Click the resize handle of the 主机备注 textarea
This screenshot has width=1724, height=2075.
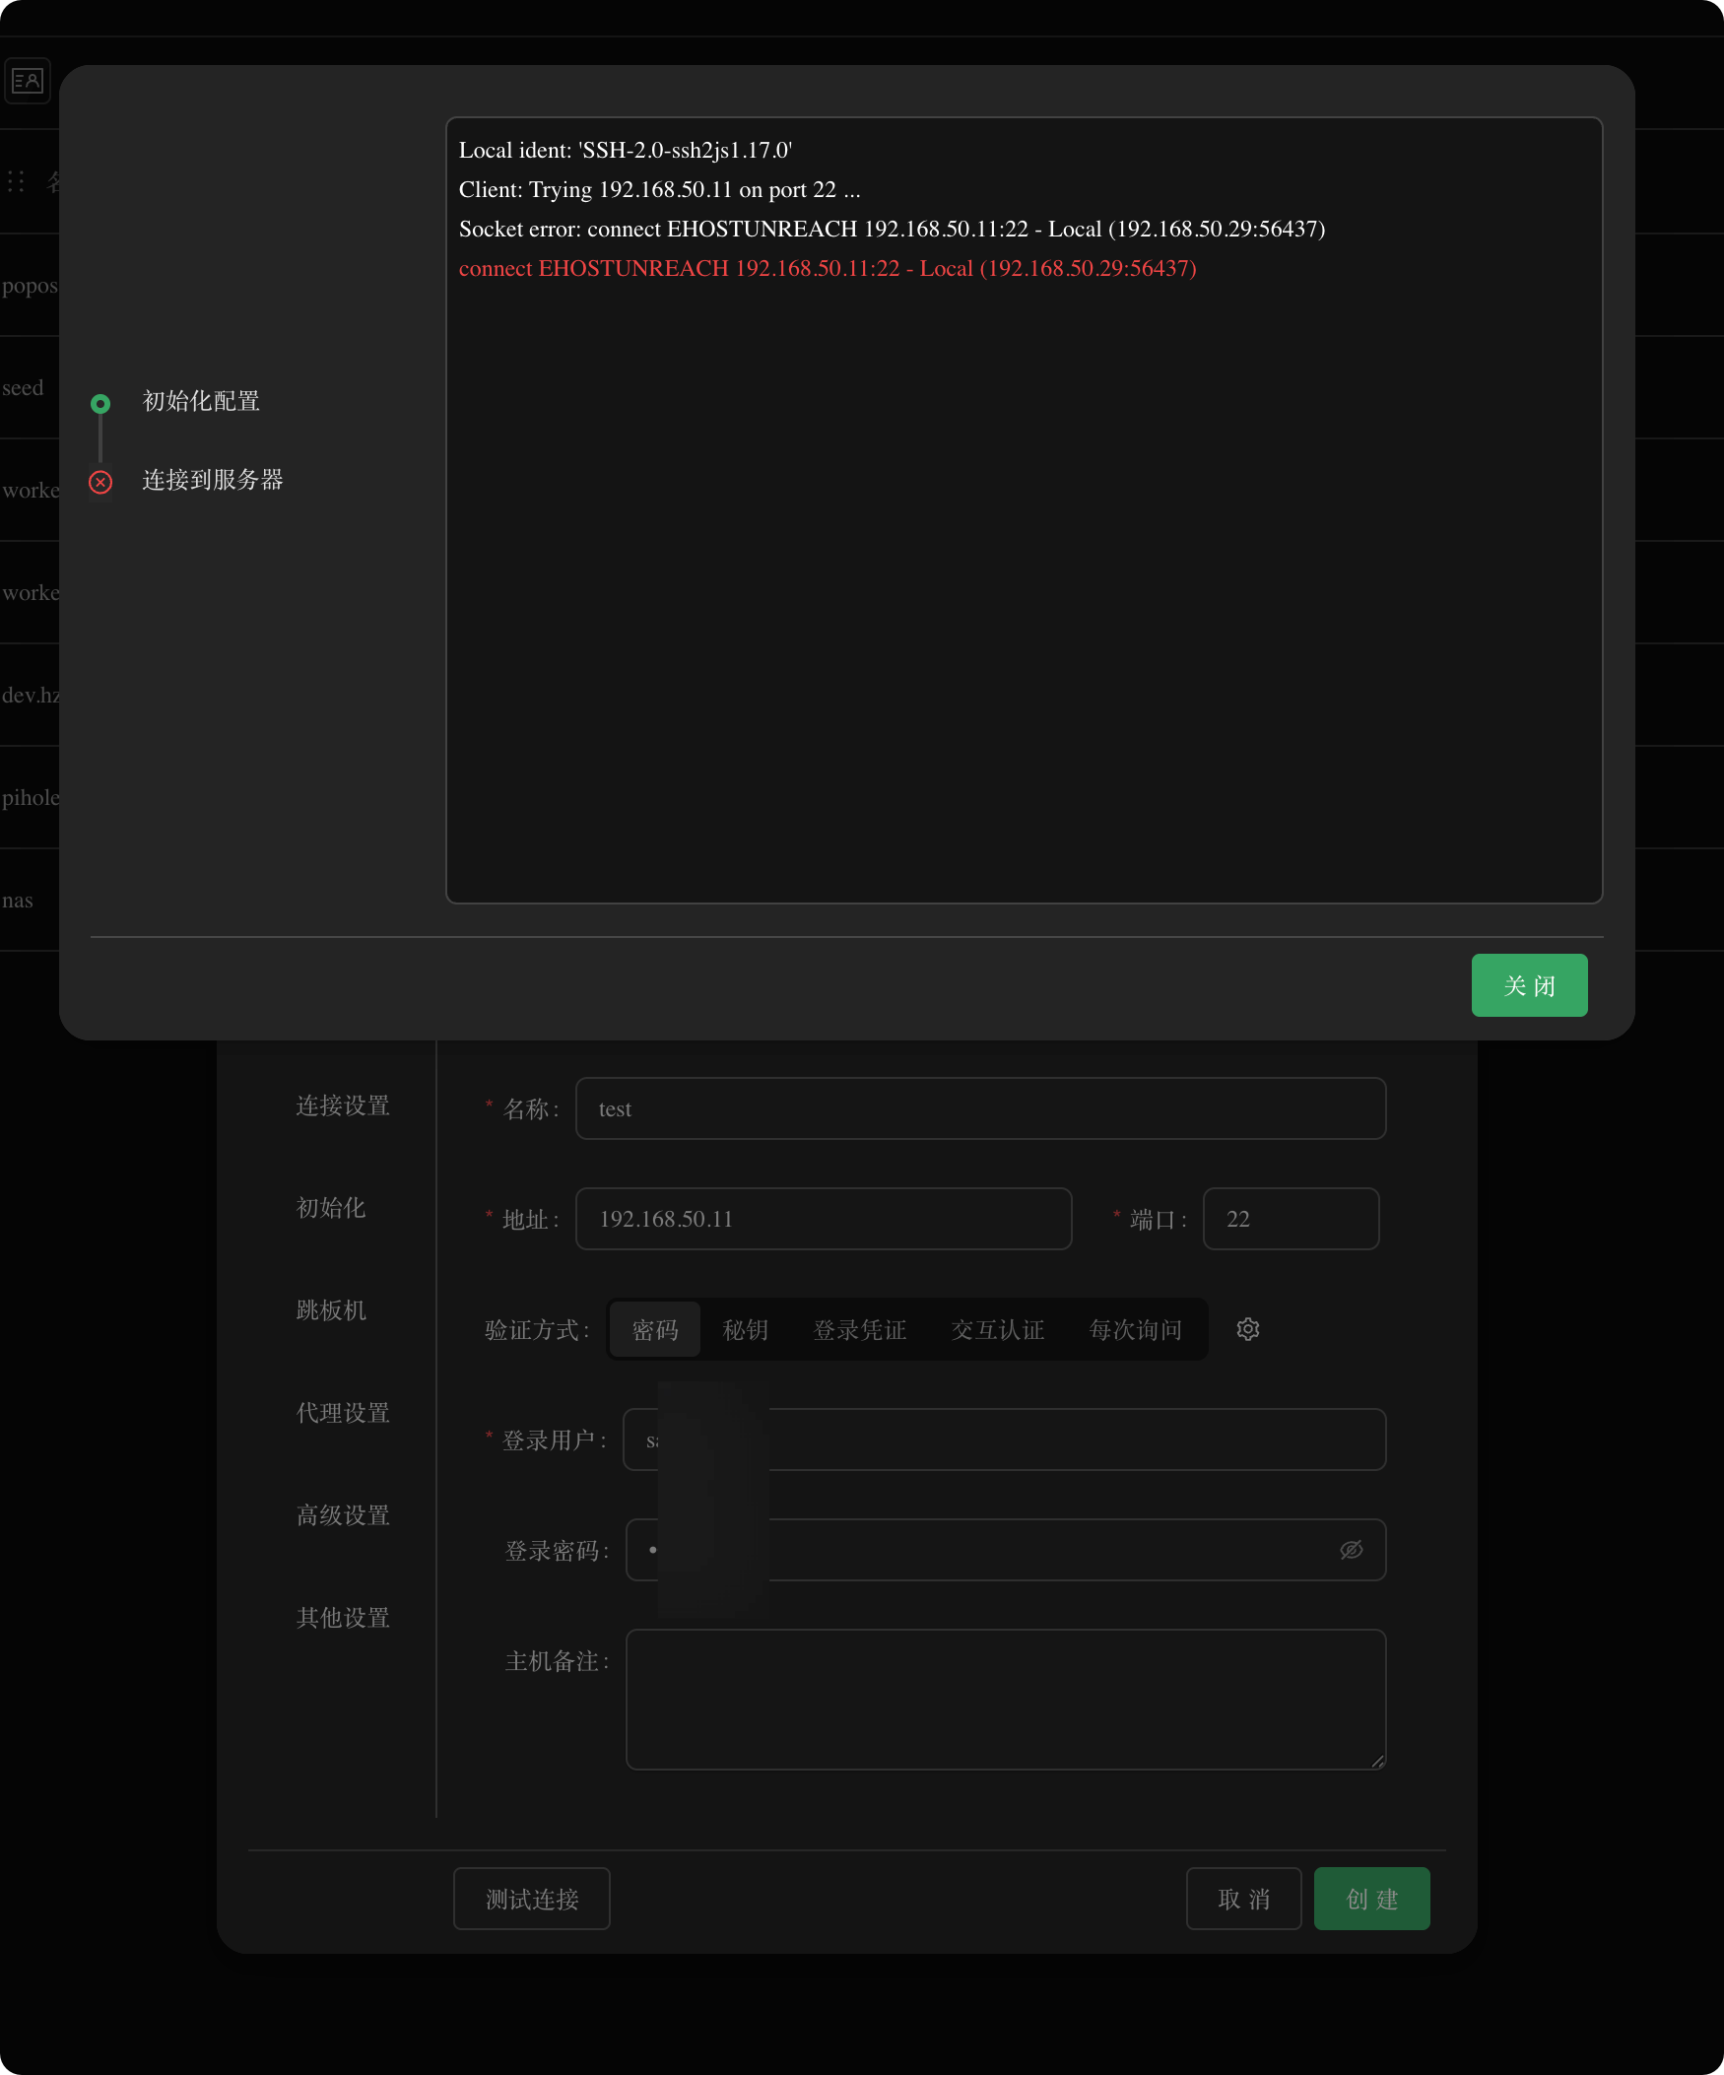pos(1377,1760)
